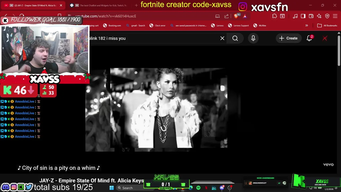The image size is (341, 192).
Task: Toggle the browser sidebar panel icon
Action: 303,16
